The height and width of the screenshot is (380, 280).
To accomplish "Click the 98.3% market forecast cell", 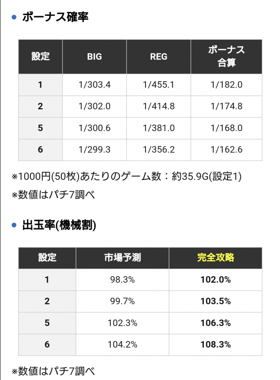I will tap(122, 280).
